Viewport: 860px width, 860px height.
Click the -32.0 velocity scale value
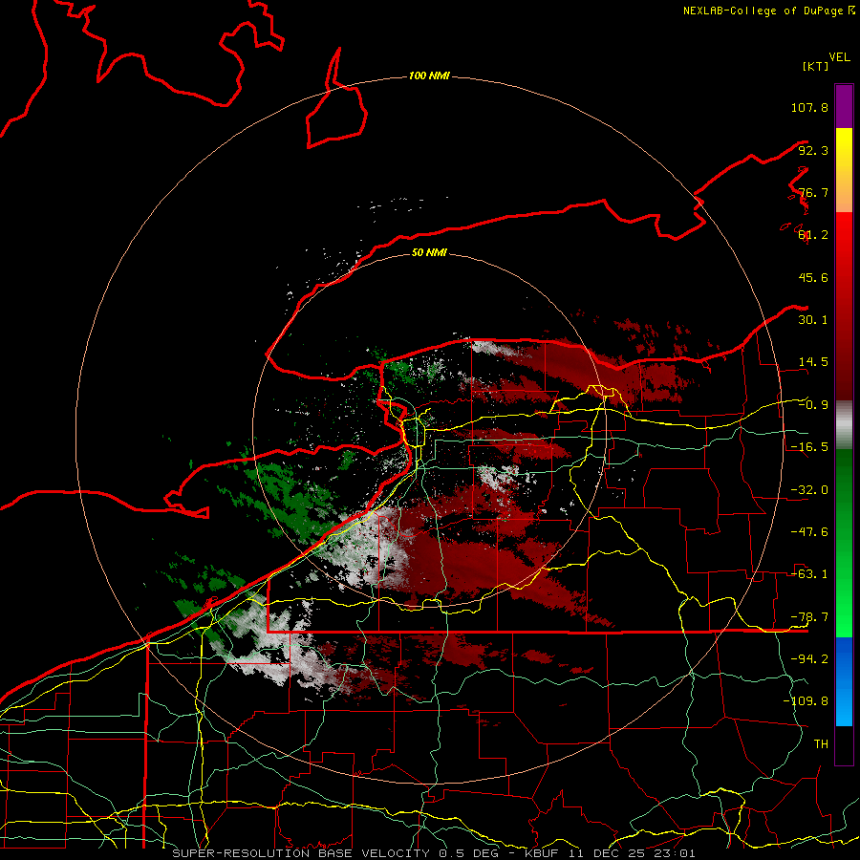point(809,490)
